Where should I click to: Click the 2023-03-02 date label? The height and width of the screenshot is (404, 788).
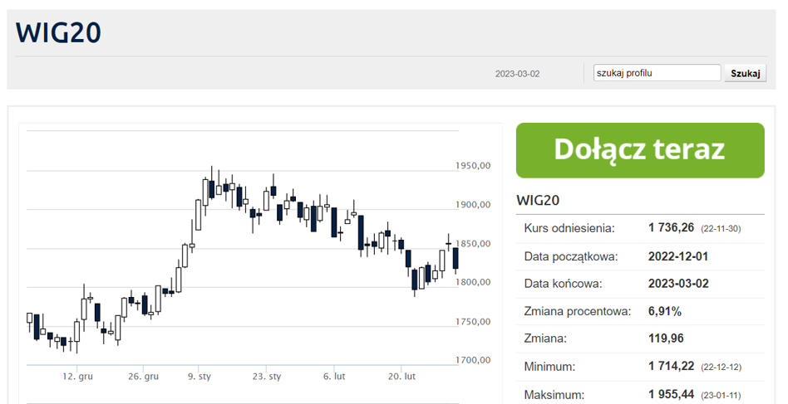[517, 74]
